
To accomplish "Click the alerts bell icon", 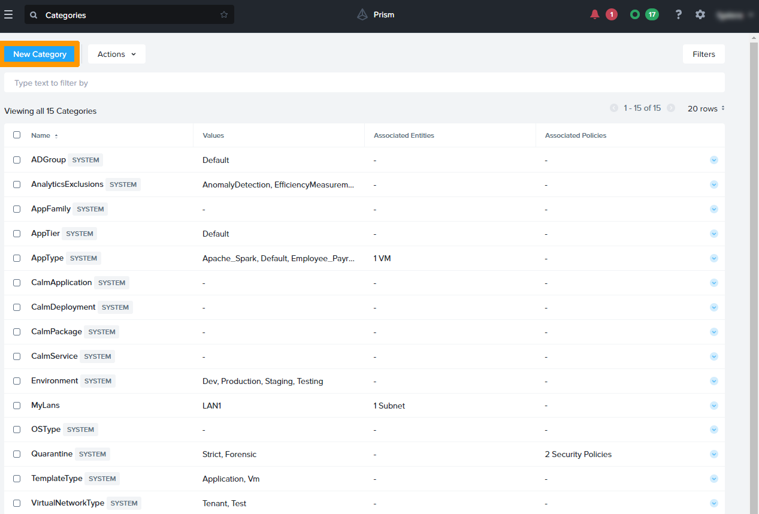I will (594, 14).
